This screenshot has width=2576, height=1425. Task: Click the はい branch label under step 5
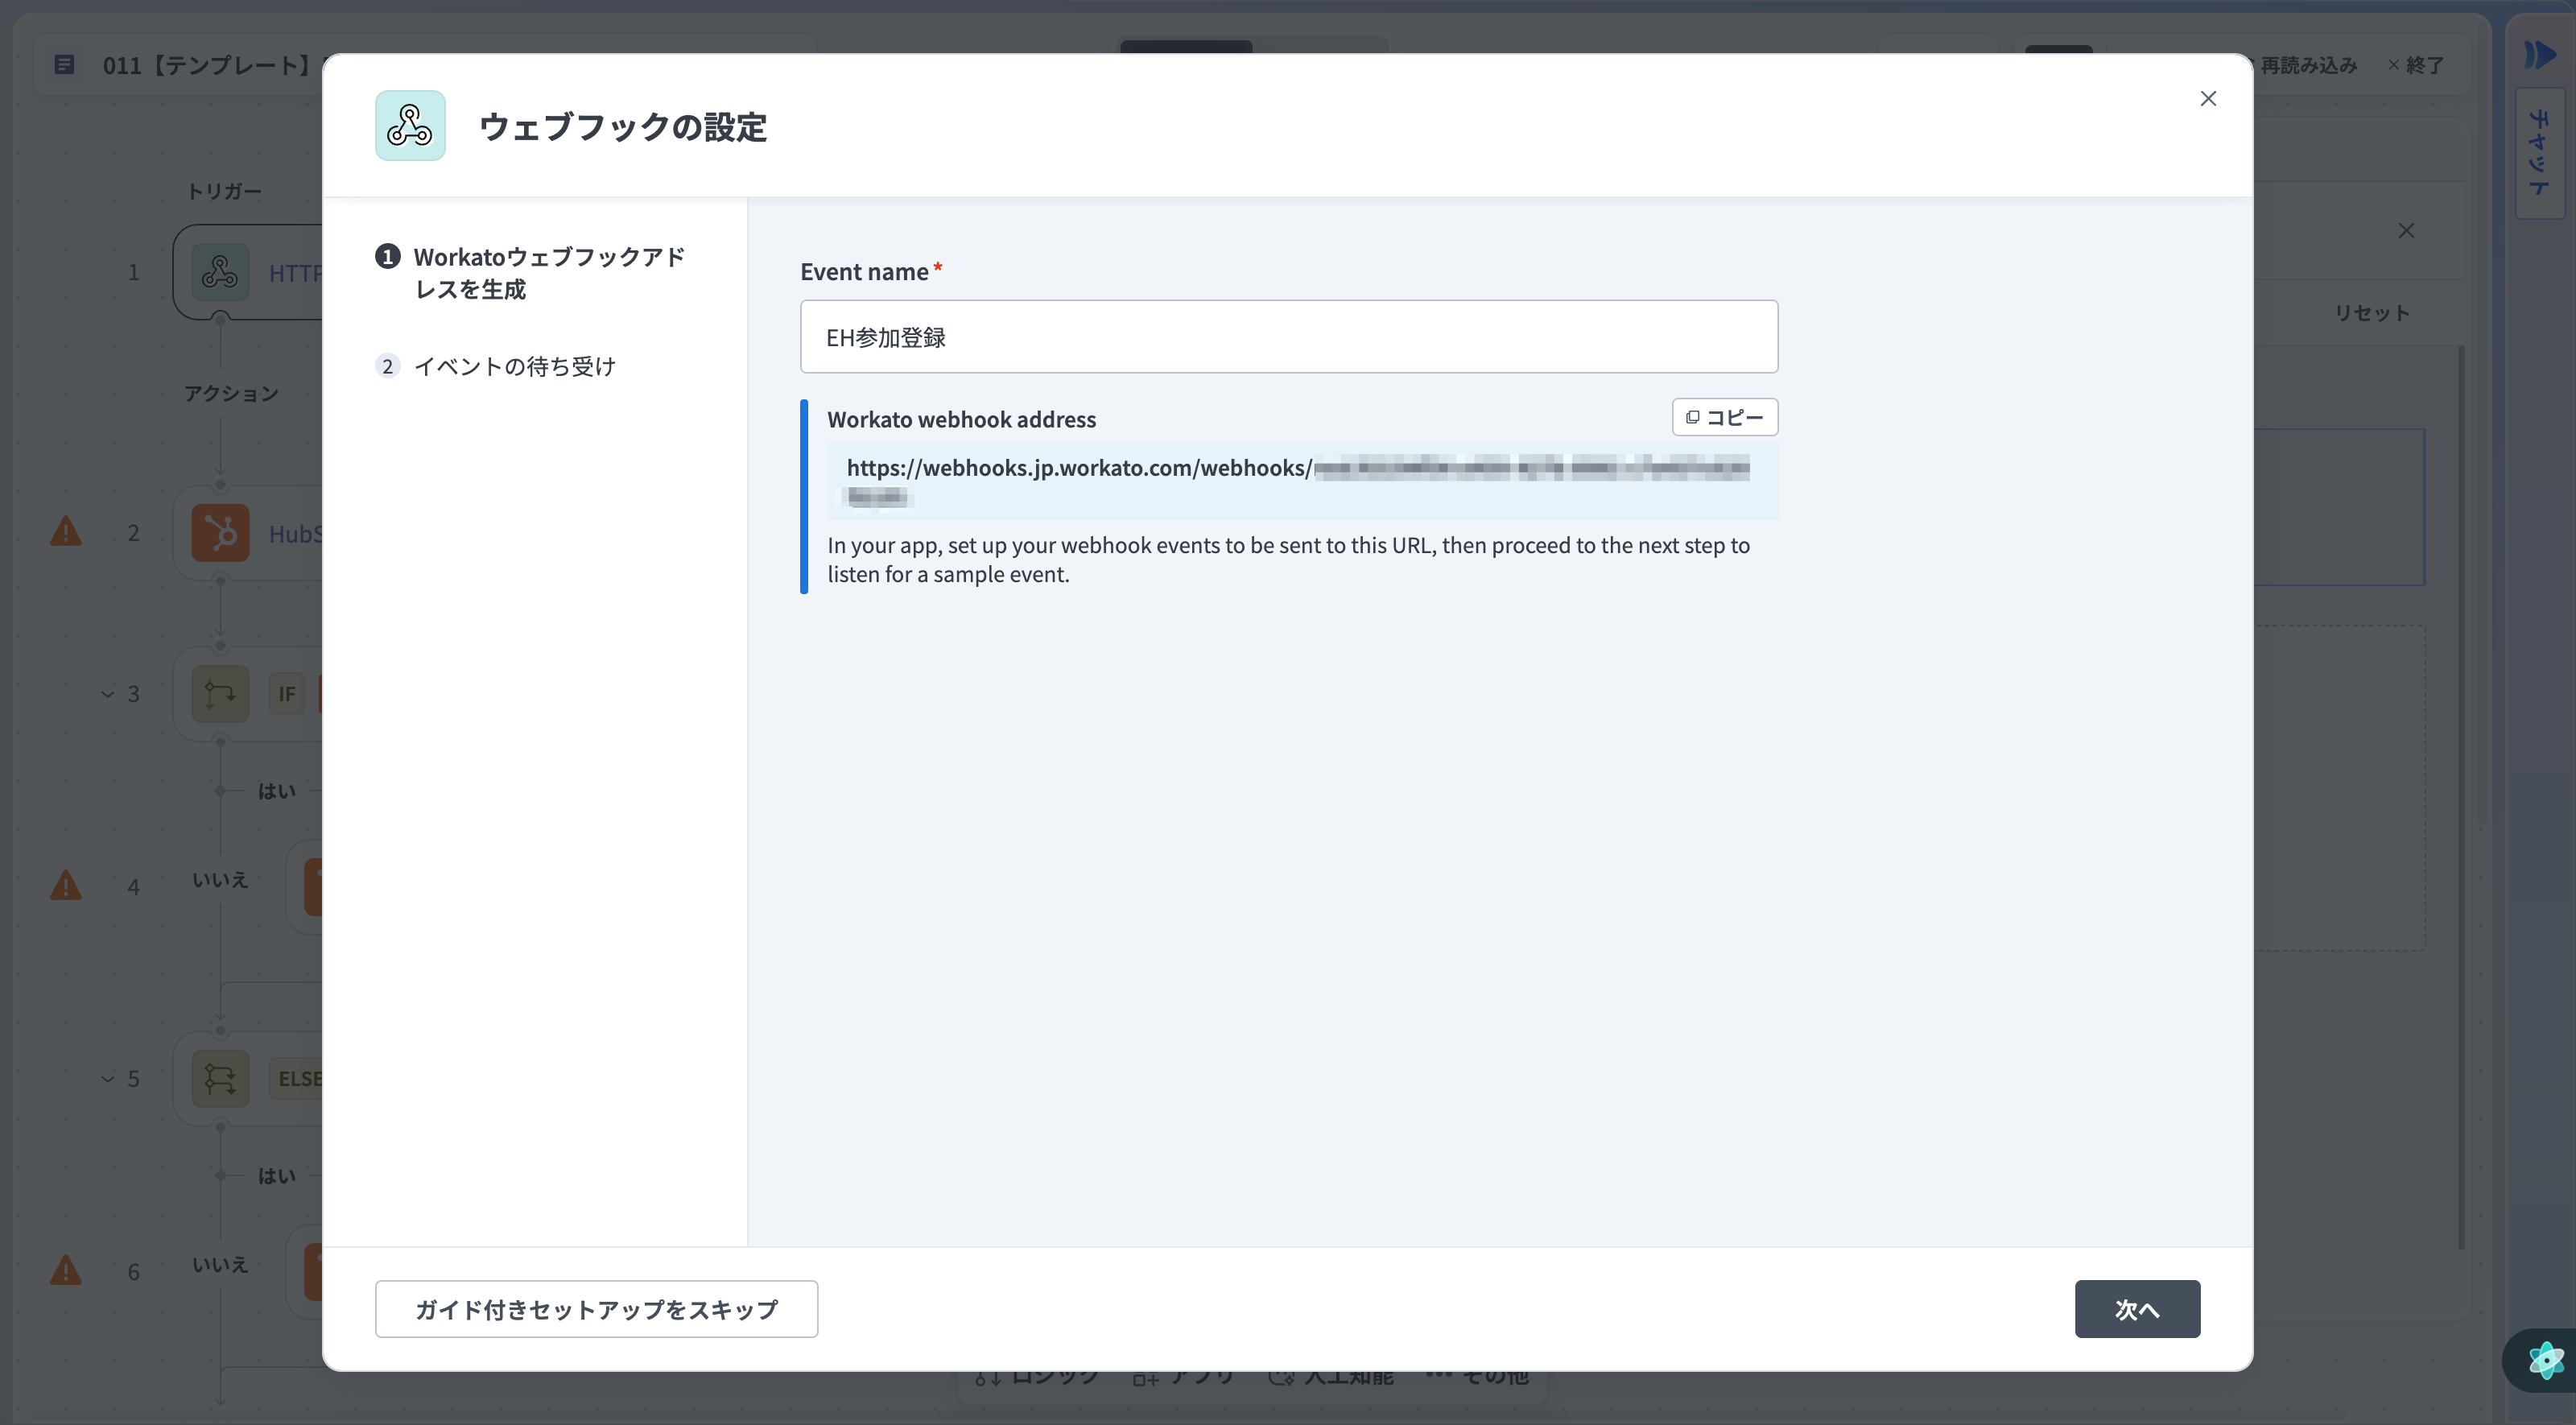[x=277, y=1176]
